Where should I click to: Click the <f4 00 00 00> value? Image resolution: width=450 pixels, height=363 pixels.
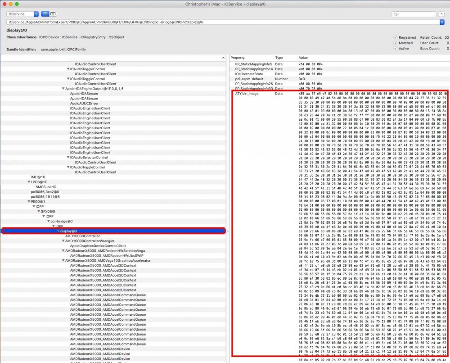click(310, 64)
